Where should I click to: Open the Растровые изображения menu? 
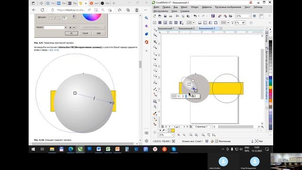(x=228, y=7)
